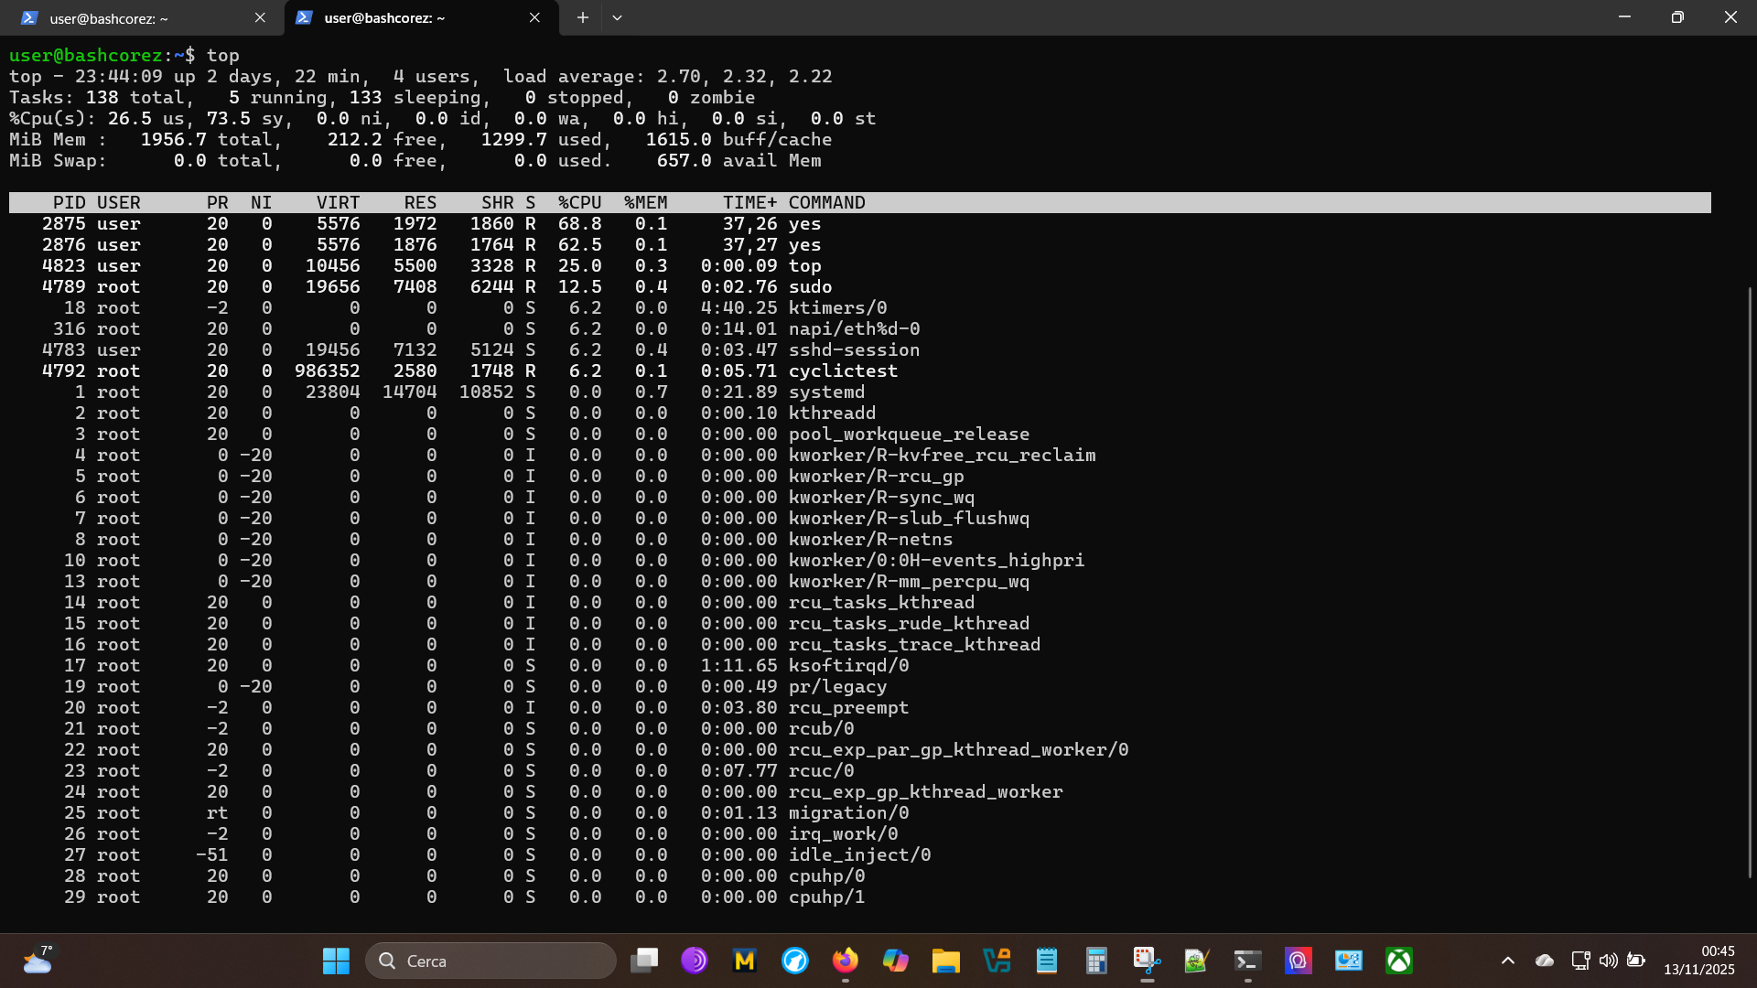Close the first terminal tab

point(260,17)
